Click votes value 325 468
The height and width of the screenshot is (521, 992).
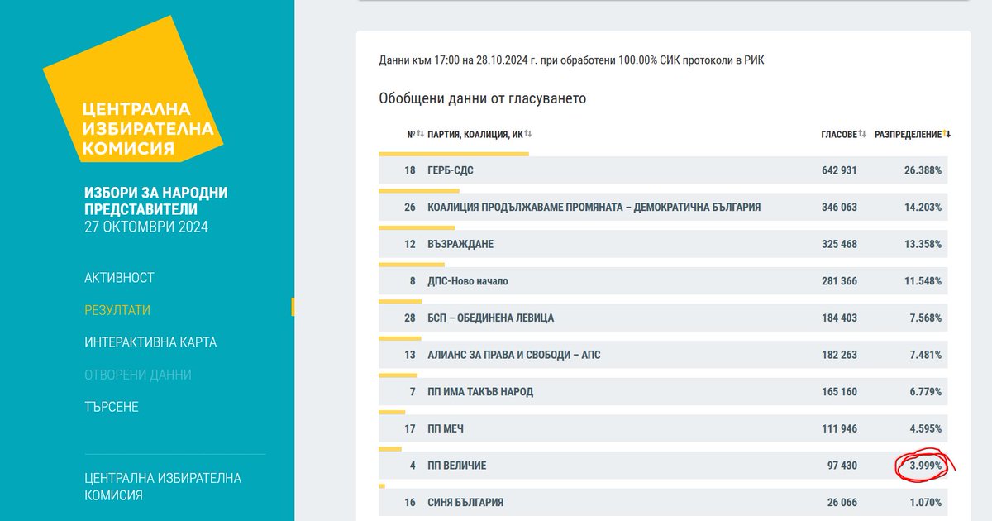[x=838, y=245]
